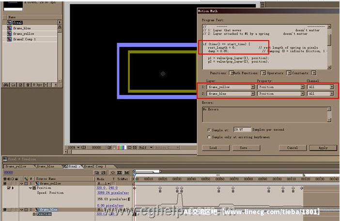Open Layer 2 frame_blue dropdown

[x=231, y=94]
